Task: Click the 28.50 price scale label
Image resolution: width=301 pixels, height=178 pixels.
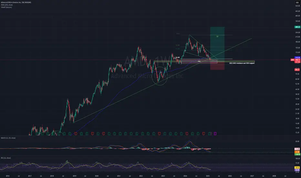Action: point(298,104)
